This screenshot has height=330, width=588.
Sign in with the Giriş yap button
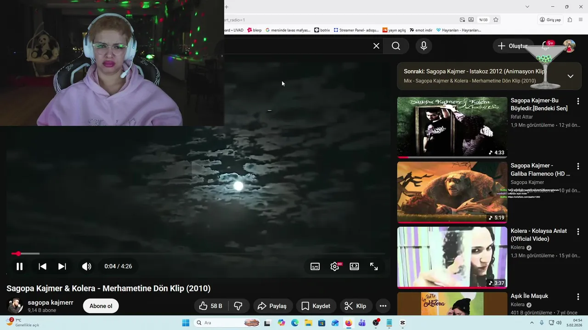pyautogui.click(x=550, y=20)
